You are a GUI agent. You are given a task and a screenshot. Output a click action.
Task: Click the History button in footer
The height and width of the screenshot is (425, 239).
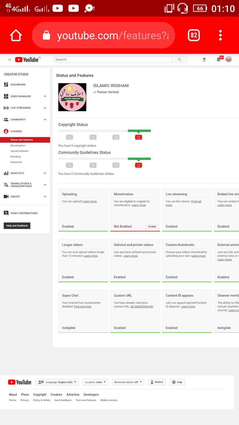coord(157,382)
